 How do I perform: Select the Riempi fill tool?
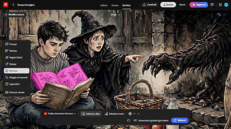[16, 64]
